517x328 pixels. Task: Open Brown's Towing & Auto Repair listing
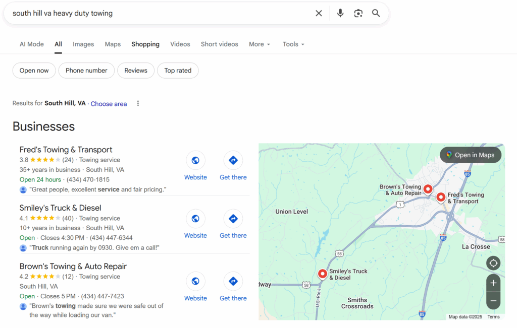(x=73, y=266)
